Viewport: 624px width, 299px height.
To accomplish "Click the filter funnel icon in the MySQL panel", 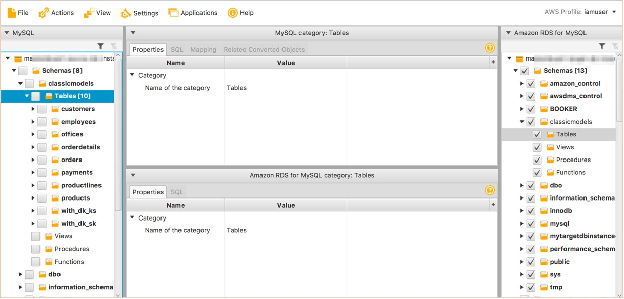I will (x=101, y=46).
